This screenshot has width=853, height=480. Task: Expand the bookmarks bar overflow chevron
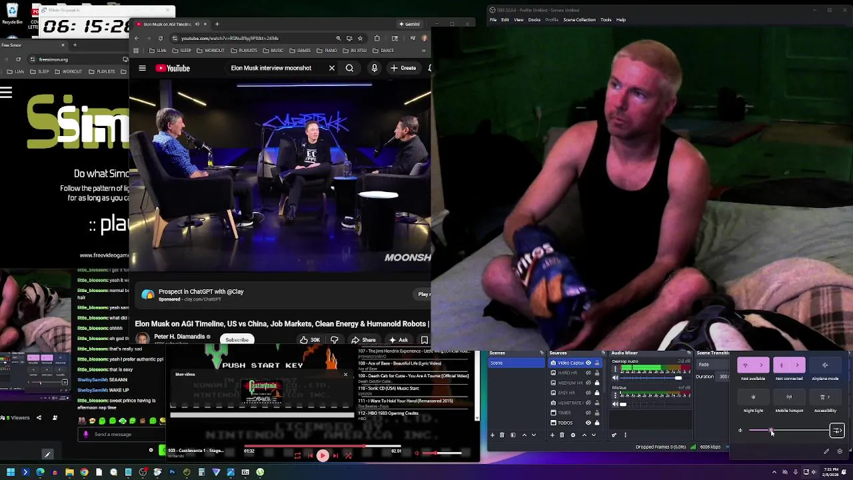pyautogui.click(x=424, y=51)
